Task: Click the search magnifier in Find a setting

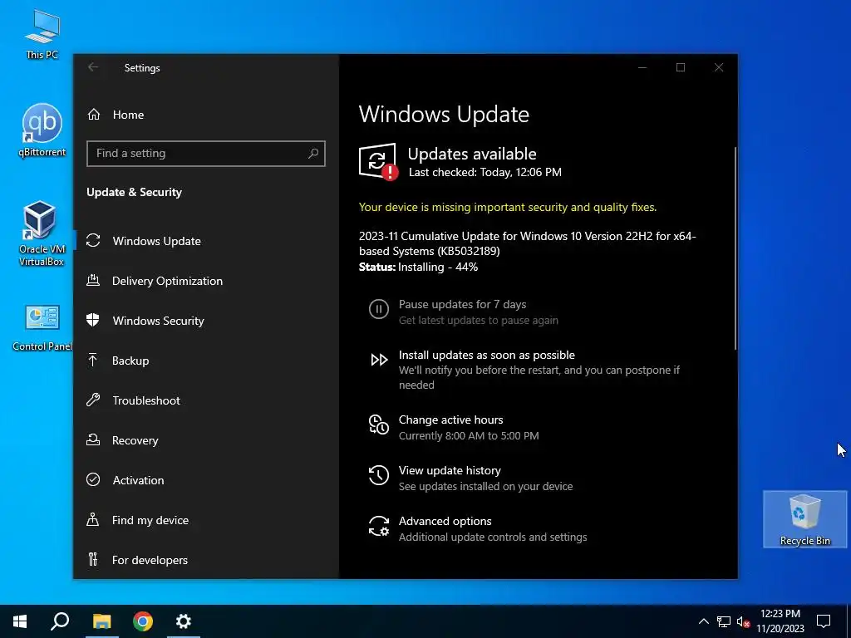Action: [313, 154]
